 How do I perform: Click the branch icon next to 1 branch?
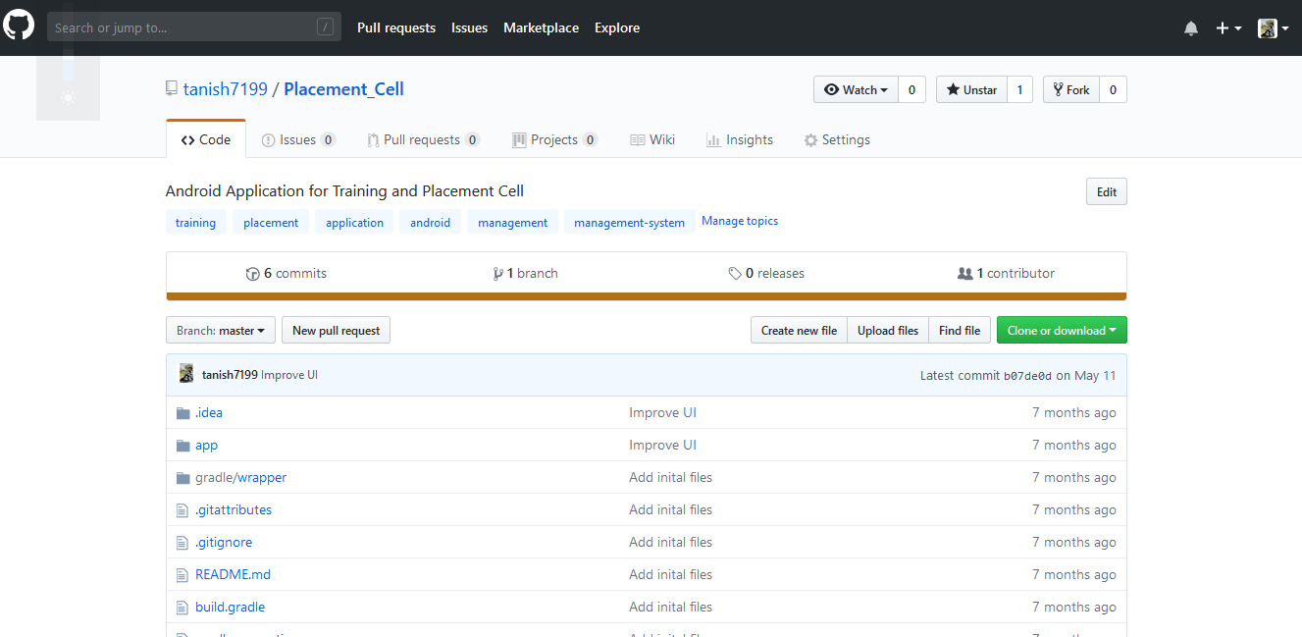(498, 274)
